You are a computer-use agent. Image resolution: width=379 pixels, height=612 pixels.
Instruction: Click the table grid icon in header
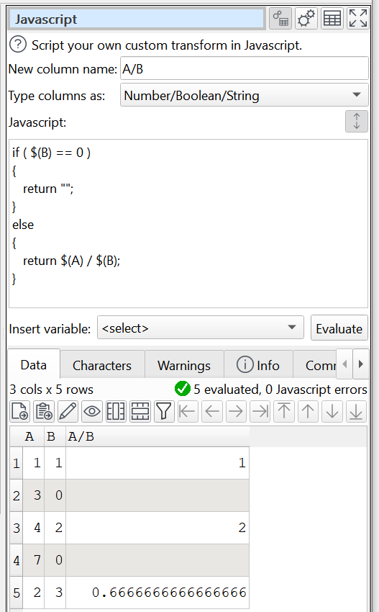click(332, 18)
